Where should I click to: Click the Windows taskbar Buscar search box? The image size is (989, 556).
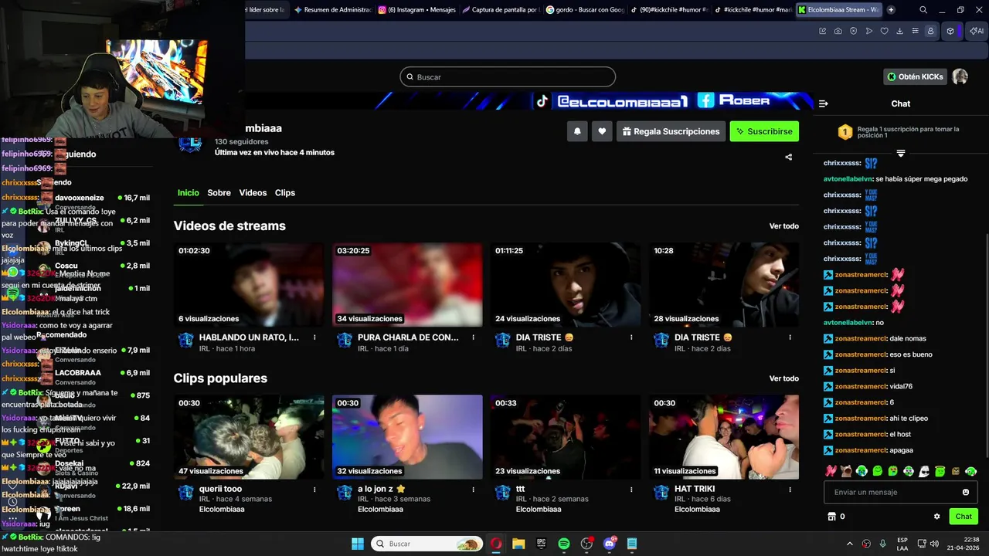[427, 544]
